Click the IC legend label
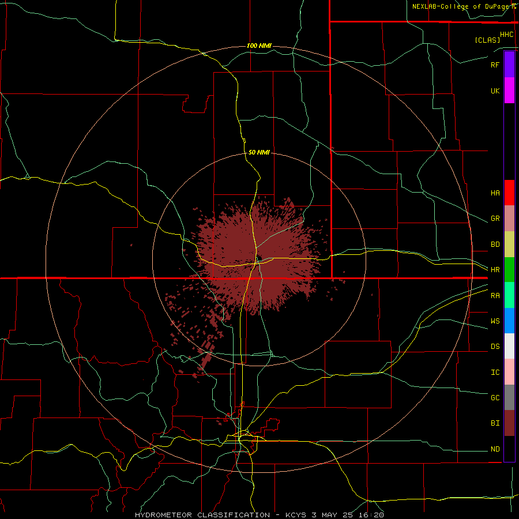Viewport: 519px width, 519px height. click(495, 373)
